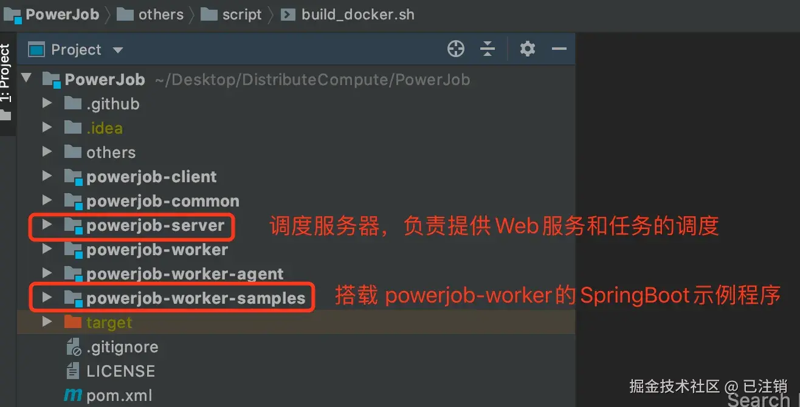800x407 pixels.
Task: Expand the others folder arrow
Action: [x=47, y=152]
